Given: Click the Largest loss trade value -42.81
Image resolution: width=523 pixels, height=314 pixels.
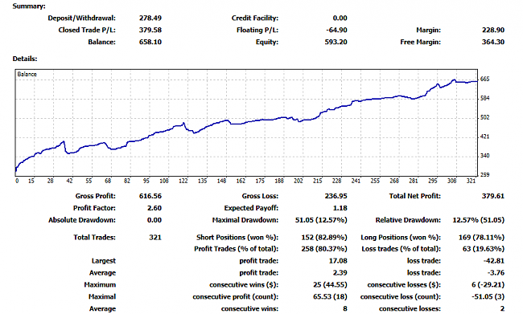Looking at the screenshot, I should (494, 261).
